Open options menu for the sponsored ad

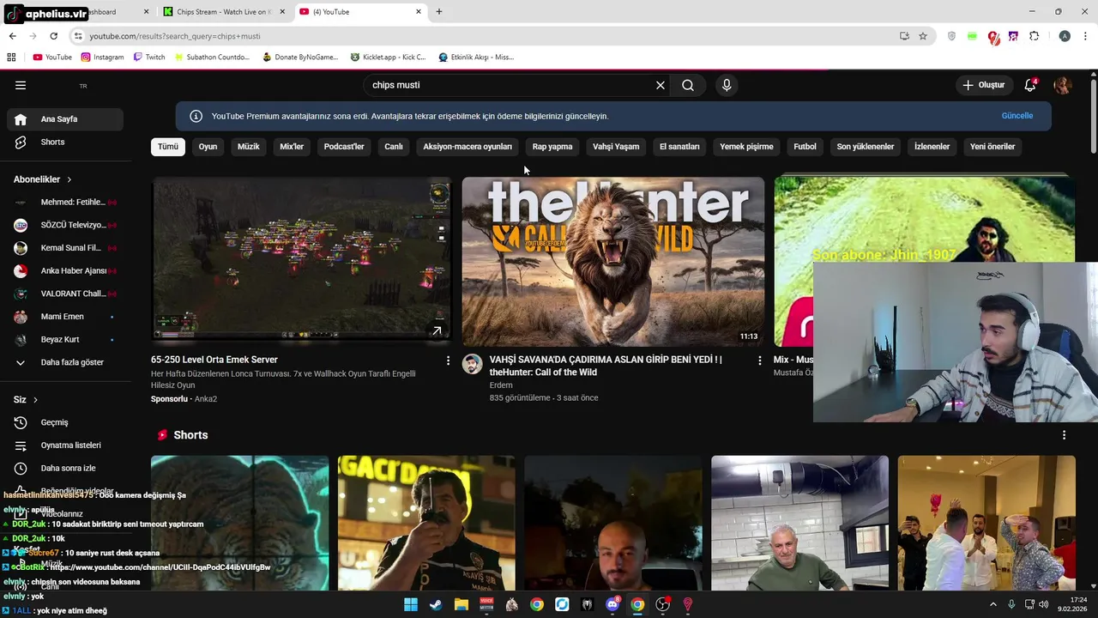point(448,360)
